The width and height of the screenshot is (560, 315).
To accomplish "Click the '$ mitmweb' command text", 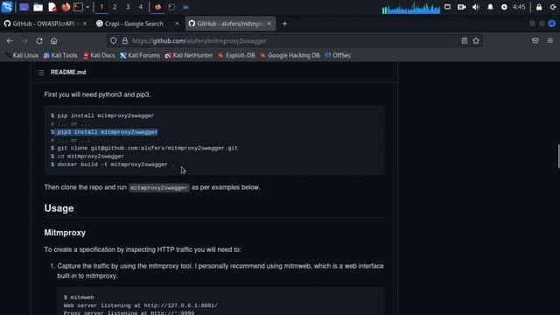I will pos(79,297).
